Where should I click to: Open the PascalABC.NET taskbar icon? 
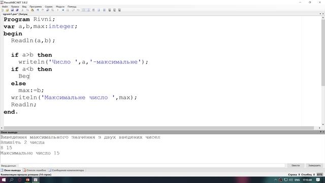coord(36,179)
